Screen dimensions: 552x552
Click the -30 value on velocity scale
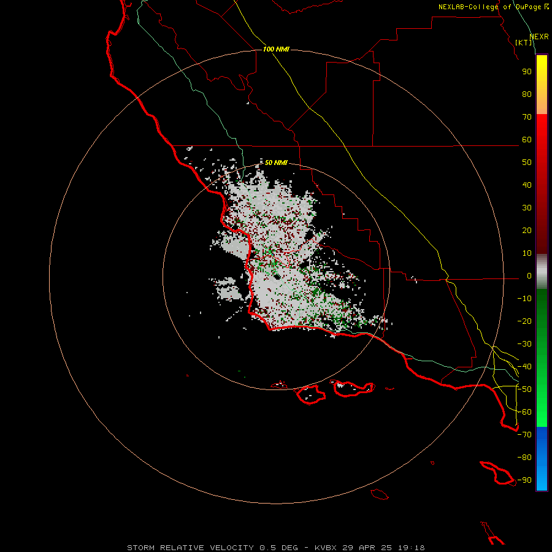click(524, 344)
